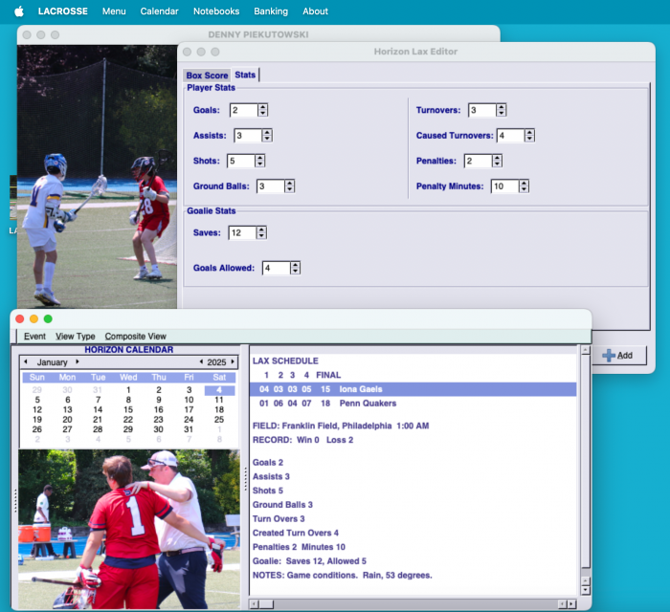The height and width of the screenshot is (612, 670).
Task: Click the Penalty Minutes stepper arrows
Action: click(x=524, y=186)
